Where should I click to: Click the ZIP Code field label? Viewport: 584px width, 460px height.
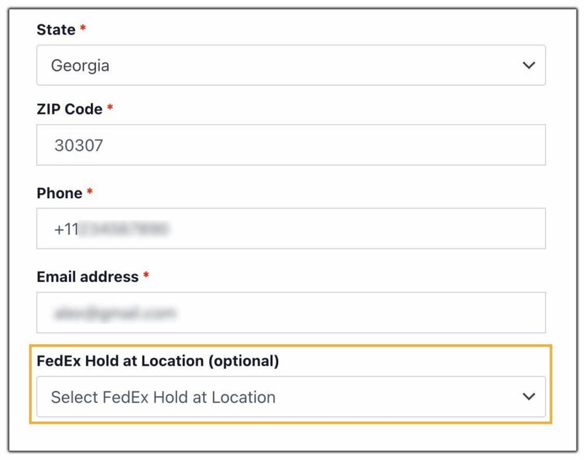click(70, 109)
